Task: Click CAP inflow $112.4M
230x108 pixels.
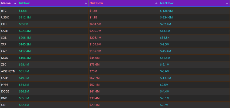Action: [25, 51]
